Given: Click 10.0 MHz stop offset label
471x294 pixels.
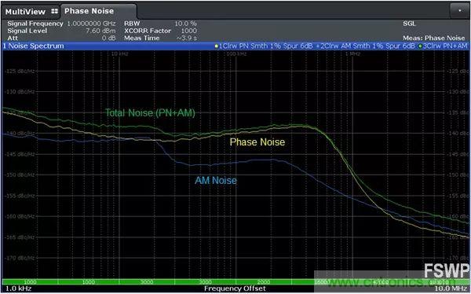Looking at the screenshot, I should point(451,288).
